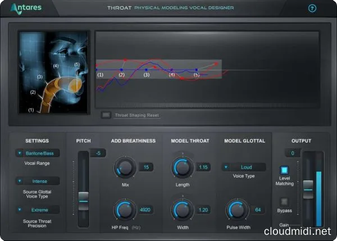
Task: Click the vocal tract head illustration
Action: pyautogui.click(x=54, y=72)
